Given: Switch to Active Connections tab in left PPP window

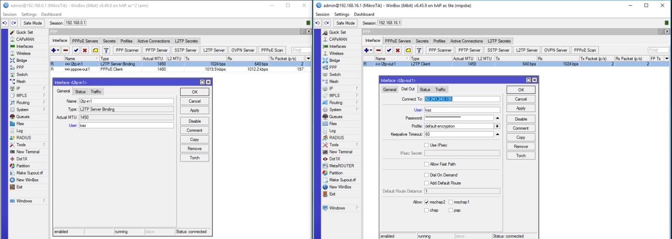Looking at the screenshot, I should 154,41.
